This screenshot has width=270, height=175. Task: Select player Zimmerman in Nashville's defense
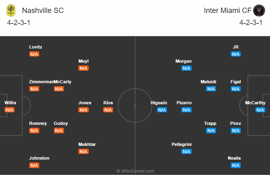coord(41,82)
